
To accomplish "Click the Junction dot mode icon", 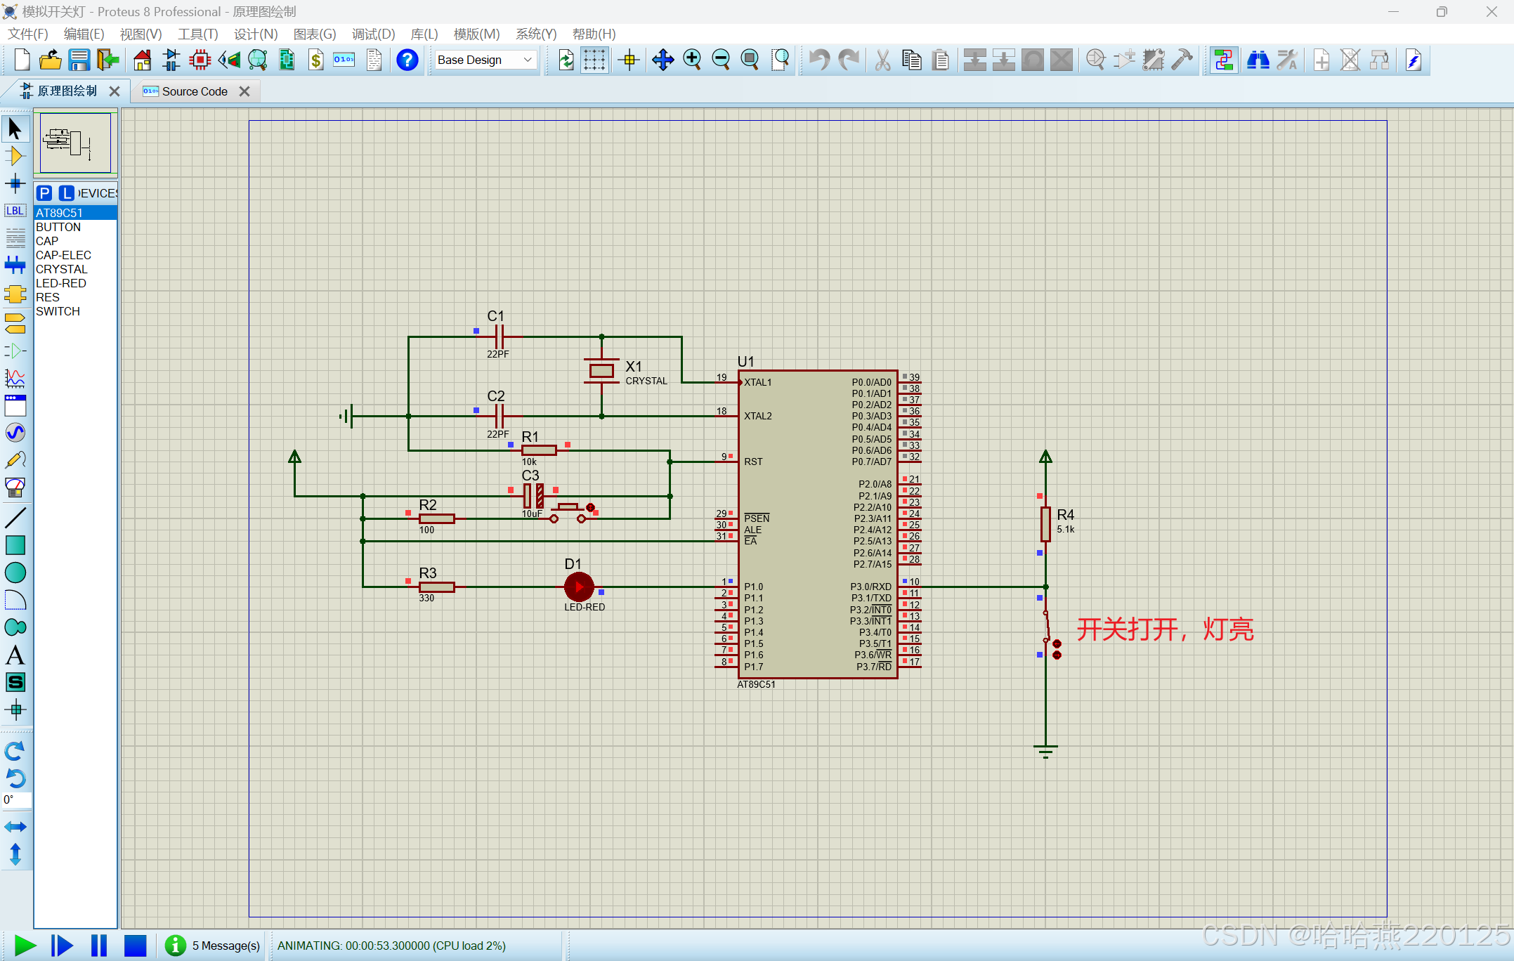I will pos(15,184).
